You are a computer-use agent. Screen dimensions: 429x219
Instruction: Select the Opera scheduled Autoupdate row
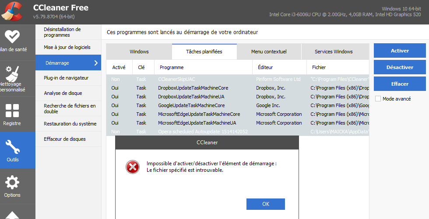click(237, 132)
